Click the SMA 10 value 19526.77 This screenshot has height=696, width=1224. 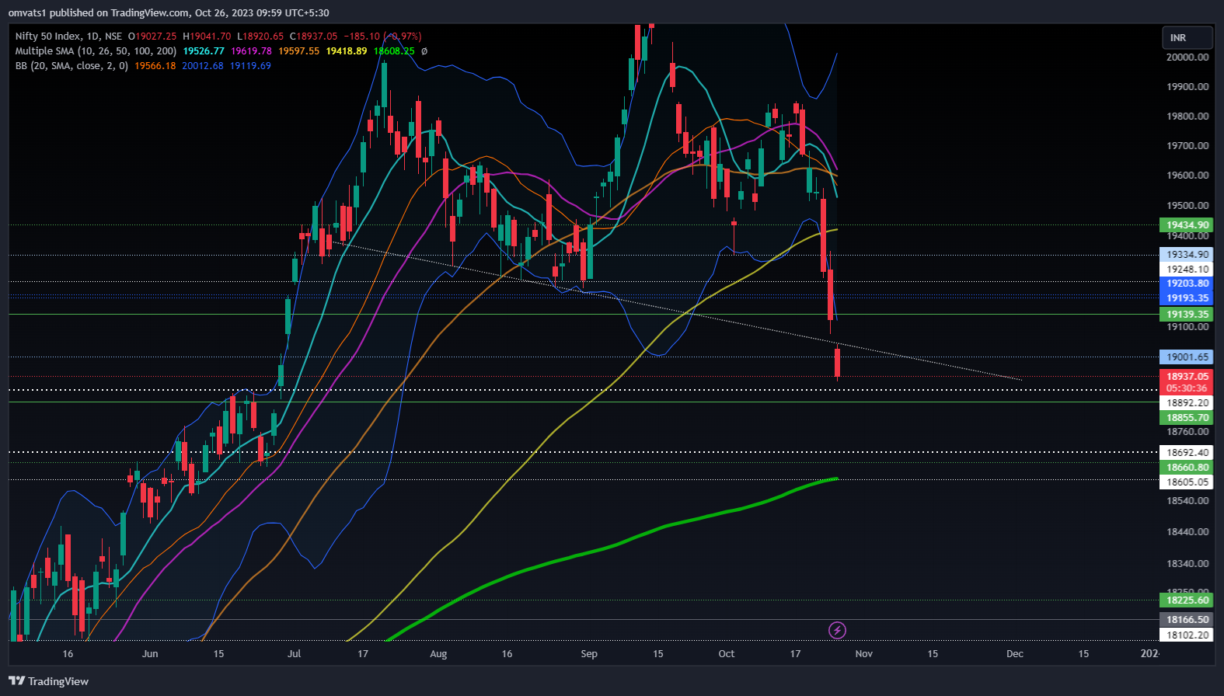(204, 51)
